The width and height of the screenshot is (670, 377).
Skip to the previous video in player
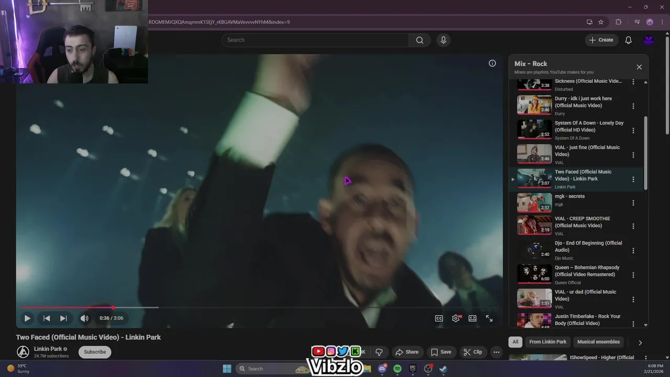47,318
